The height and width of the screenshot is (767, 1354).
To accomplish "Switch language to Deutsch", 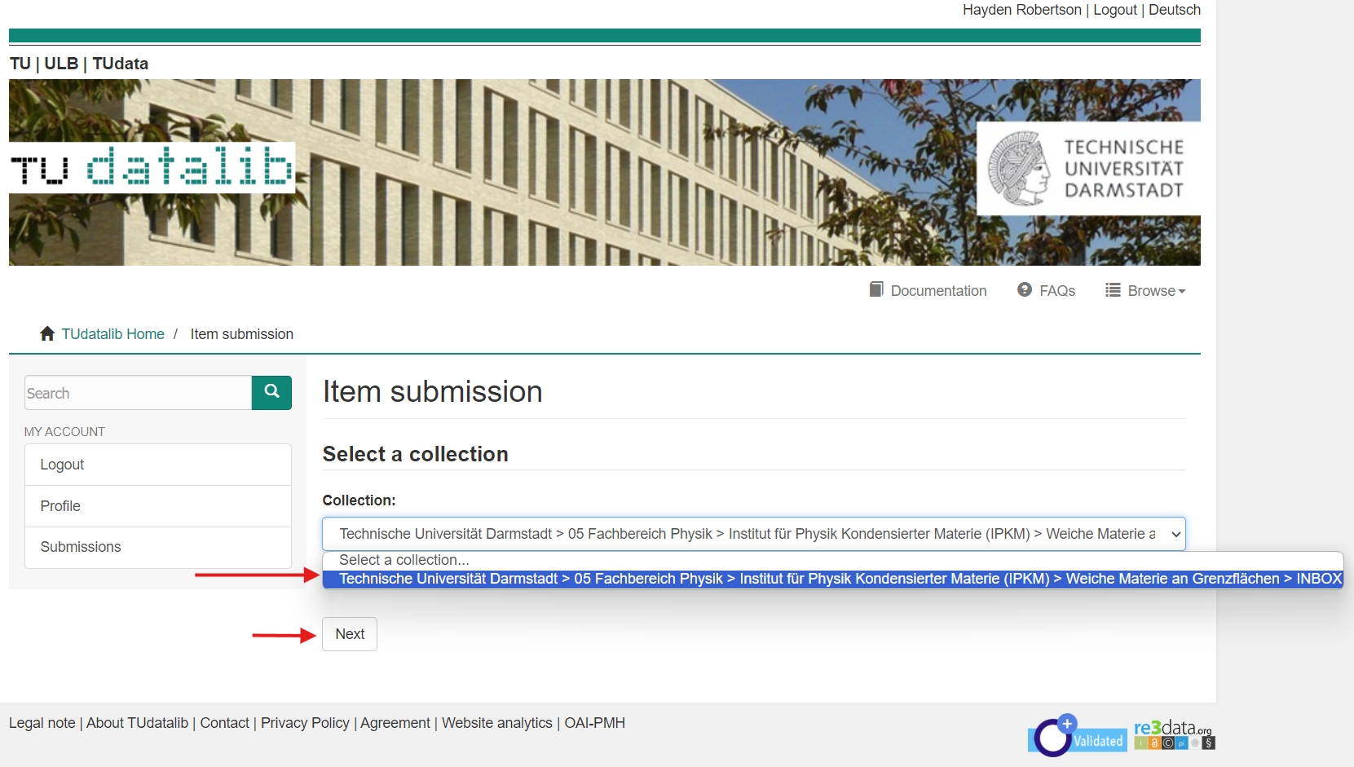I will pos(1175,10).
